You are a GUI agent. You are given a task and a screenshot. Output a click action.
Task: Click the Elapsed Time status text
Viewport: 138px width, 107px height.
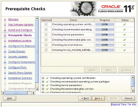tap(123, 104)
